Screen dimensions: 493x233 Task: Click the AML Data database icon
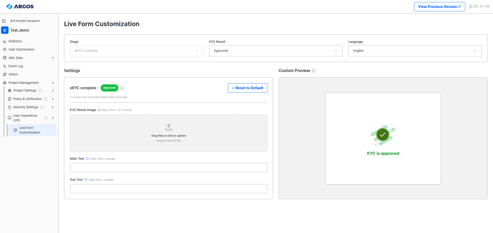[x=5, y=58]
